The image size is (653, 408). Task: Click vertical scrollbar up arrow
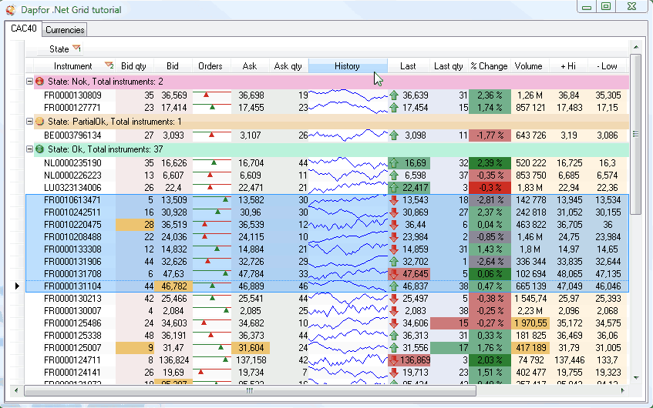[x=635, y=47]
